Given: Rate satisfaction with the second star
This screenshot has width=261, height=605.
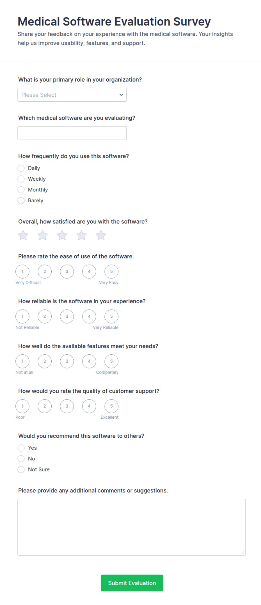Looking at the screenshot, I should (x=43, y=235).
